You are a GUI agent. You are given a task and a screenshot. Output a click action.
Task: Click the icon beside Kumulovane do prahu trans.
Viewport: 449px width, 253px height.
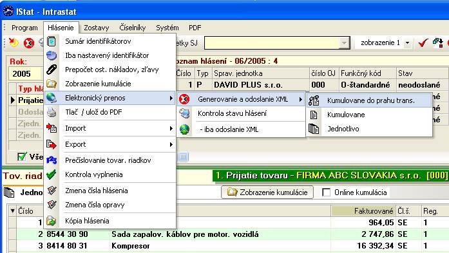314,100
